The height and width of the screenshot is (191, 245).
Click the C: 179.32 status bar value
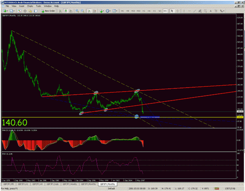(192, 189)
